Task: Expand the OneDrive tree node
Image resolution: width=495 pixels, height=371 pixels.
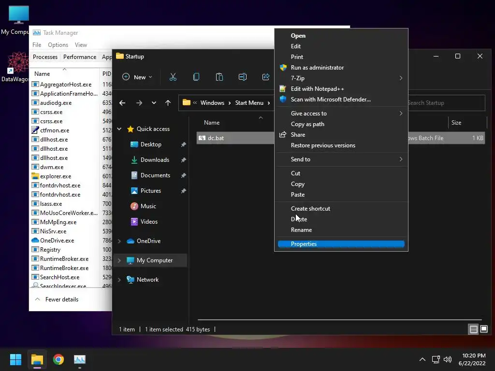Action: [x=119, y=241]
